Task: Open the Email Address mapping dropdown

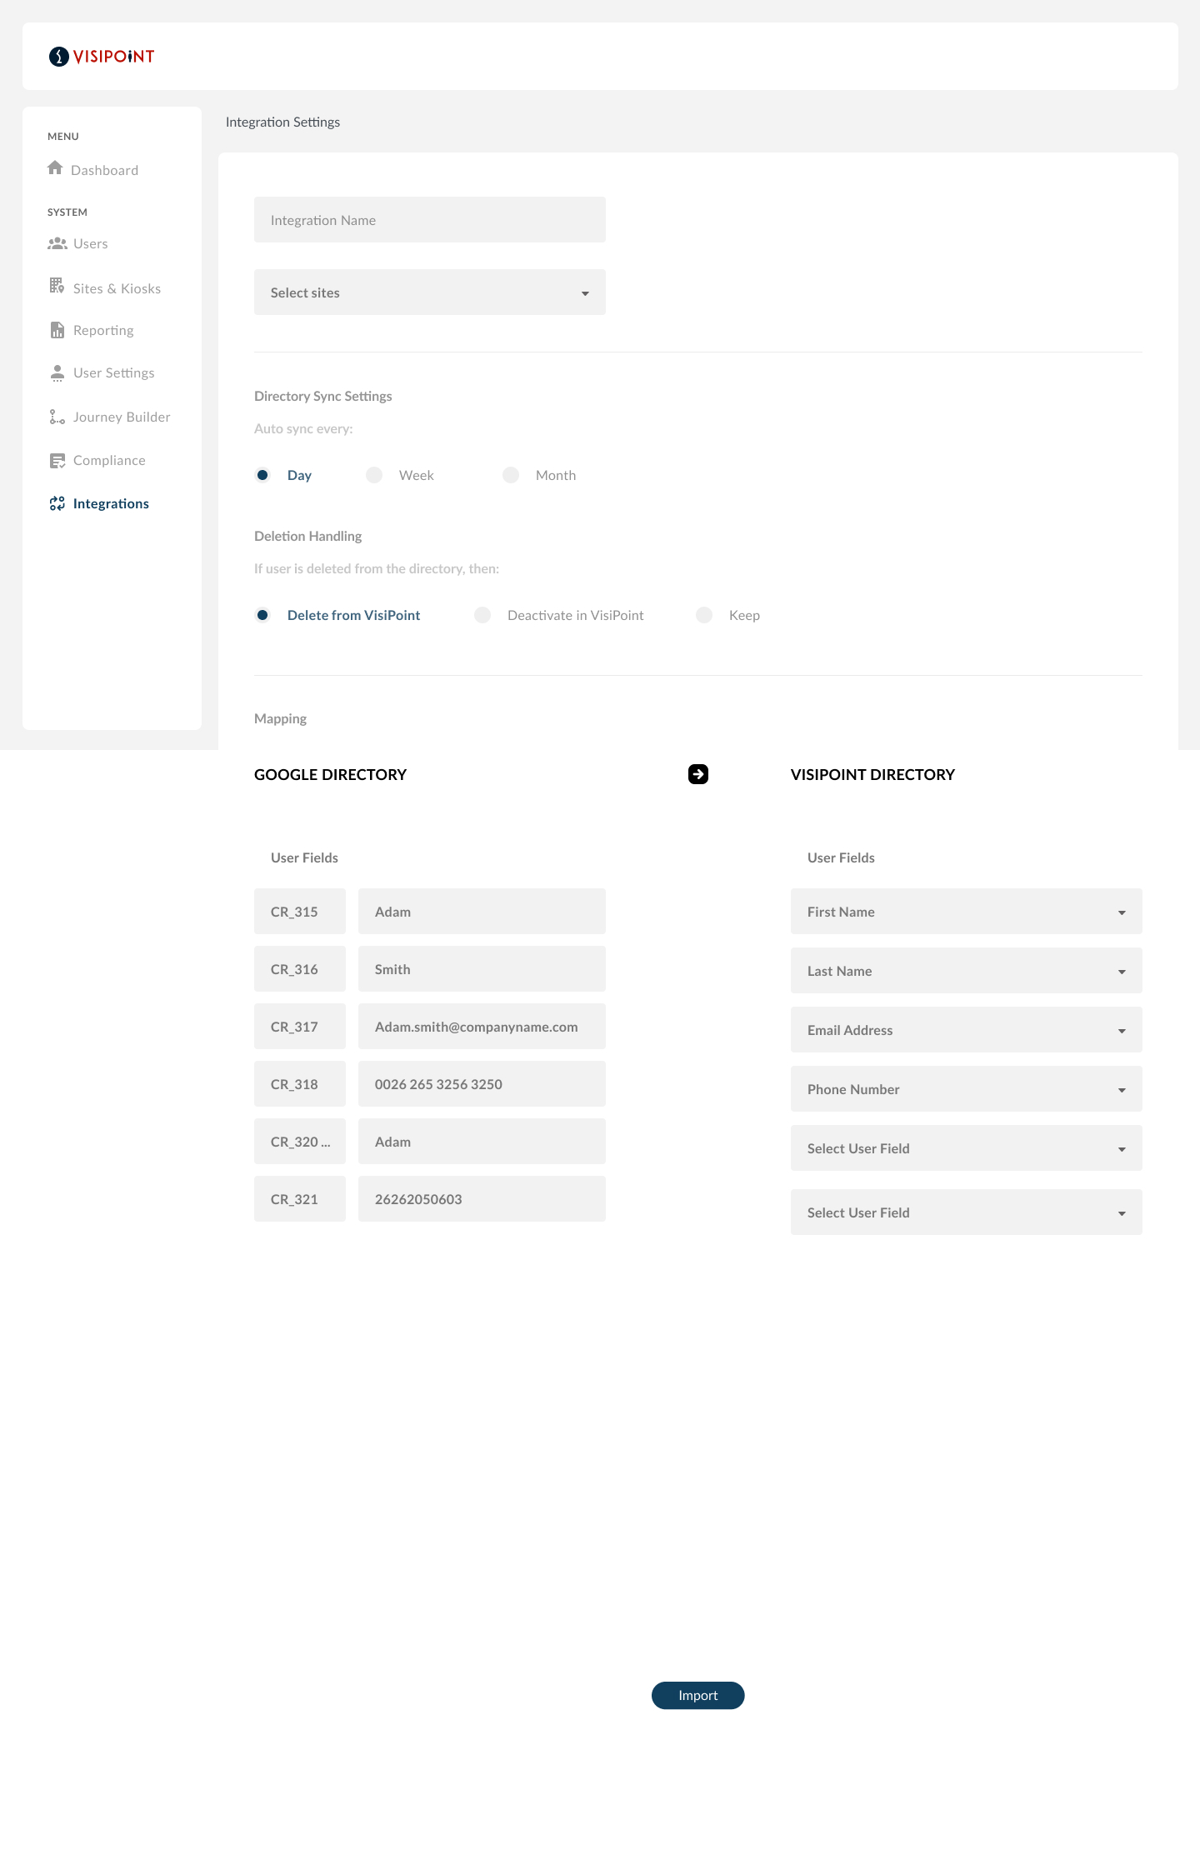Action: tap(967, 1030)
